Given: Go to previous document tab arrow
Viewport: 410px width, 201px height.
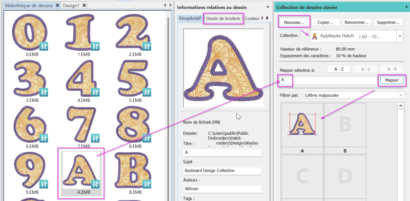Looking at the screenshot, I should click(x=165, y=5).
